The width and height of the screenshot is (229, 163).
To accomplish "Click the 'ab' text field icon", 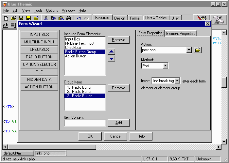I will [6, 25].
